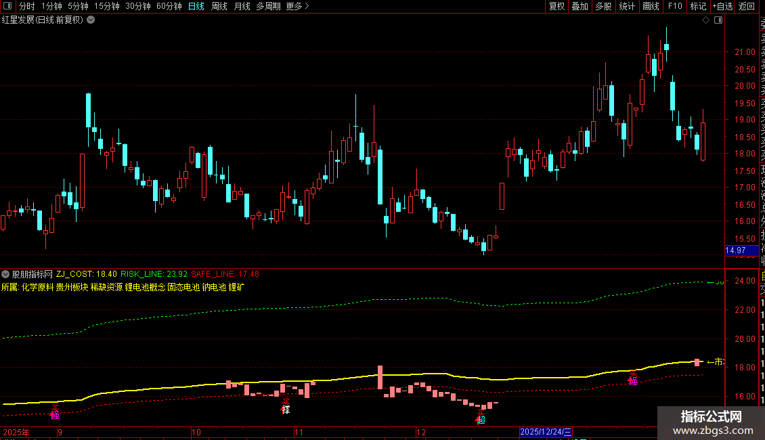The height and width of the screenshot is (440, 765).
Task: Click the 撑 signal marker in indicator panel
Action: [286, 409]
